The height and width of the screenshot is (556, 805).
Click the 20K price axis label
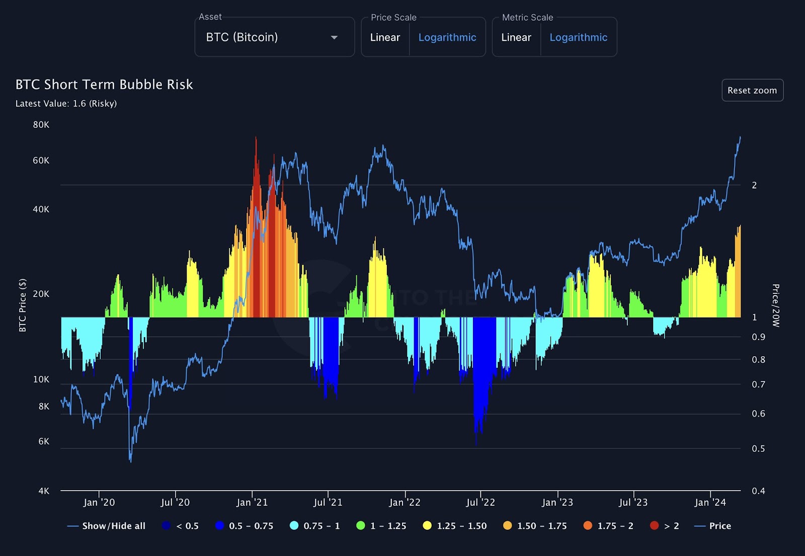41,294
